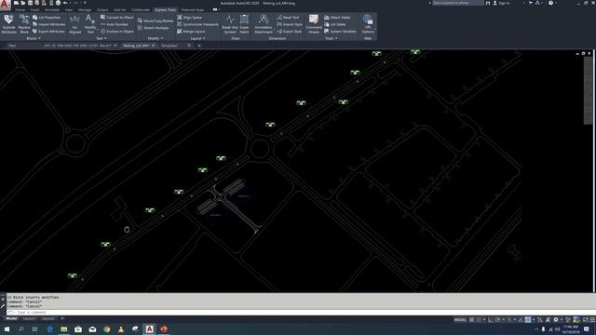Screen dimensions: 596x335
Task: Open the AutoCAD application menu (red A)
Action: 5,4
